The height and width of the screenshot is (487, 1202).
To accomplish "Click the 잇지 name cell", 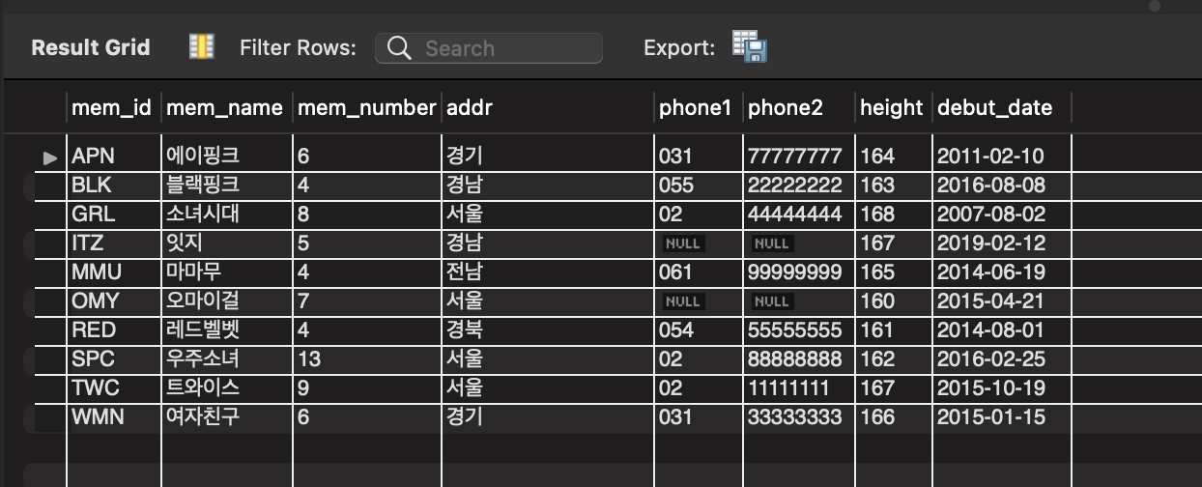I will 226,243.
